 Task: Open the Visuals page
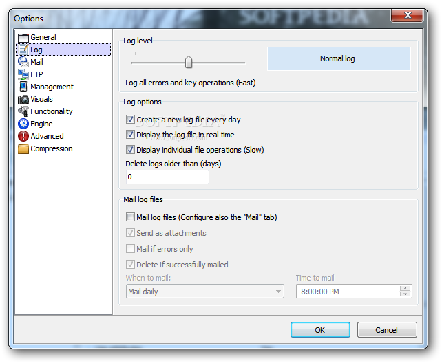coord(41,99)
